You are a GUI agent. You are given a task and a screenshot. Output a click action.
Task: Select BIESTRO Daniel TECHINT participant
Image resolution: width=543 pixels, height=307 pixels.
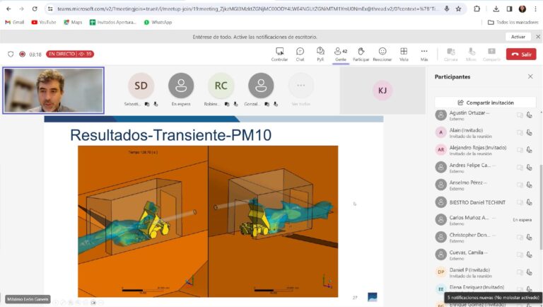tap(485, 202)
